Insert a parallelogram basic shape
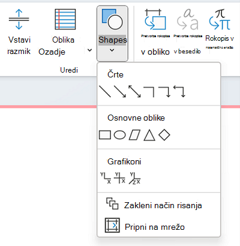Screen dimensions: 240x246 point(134,135)
